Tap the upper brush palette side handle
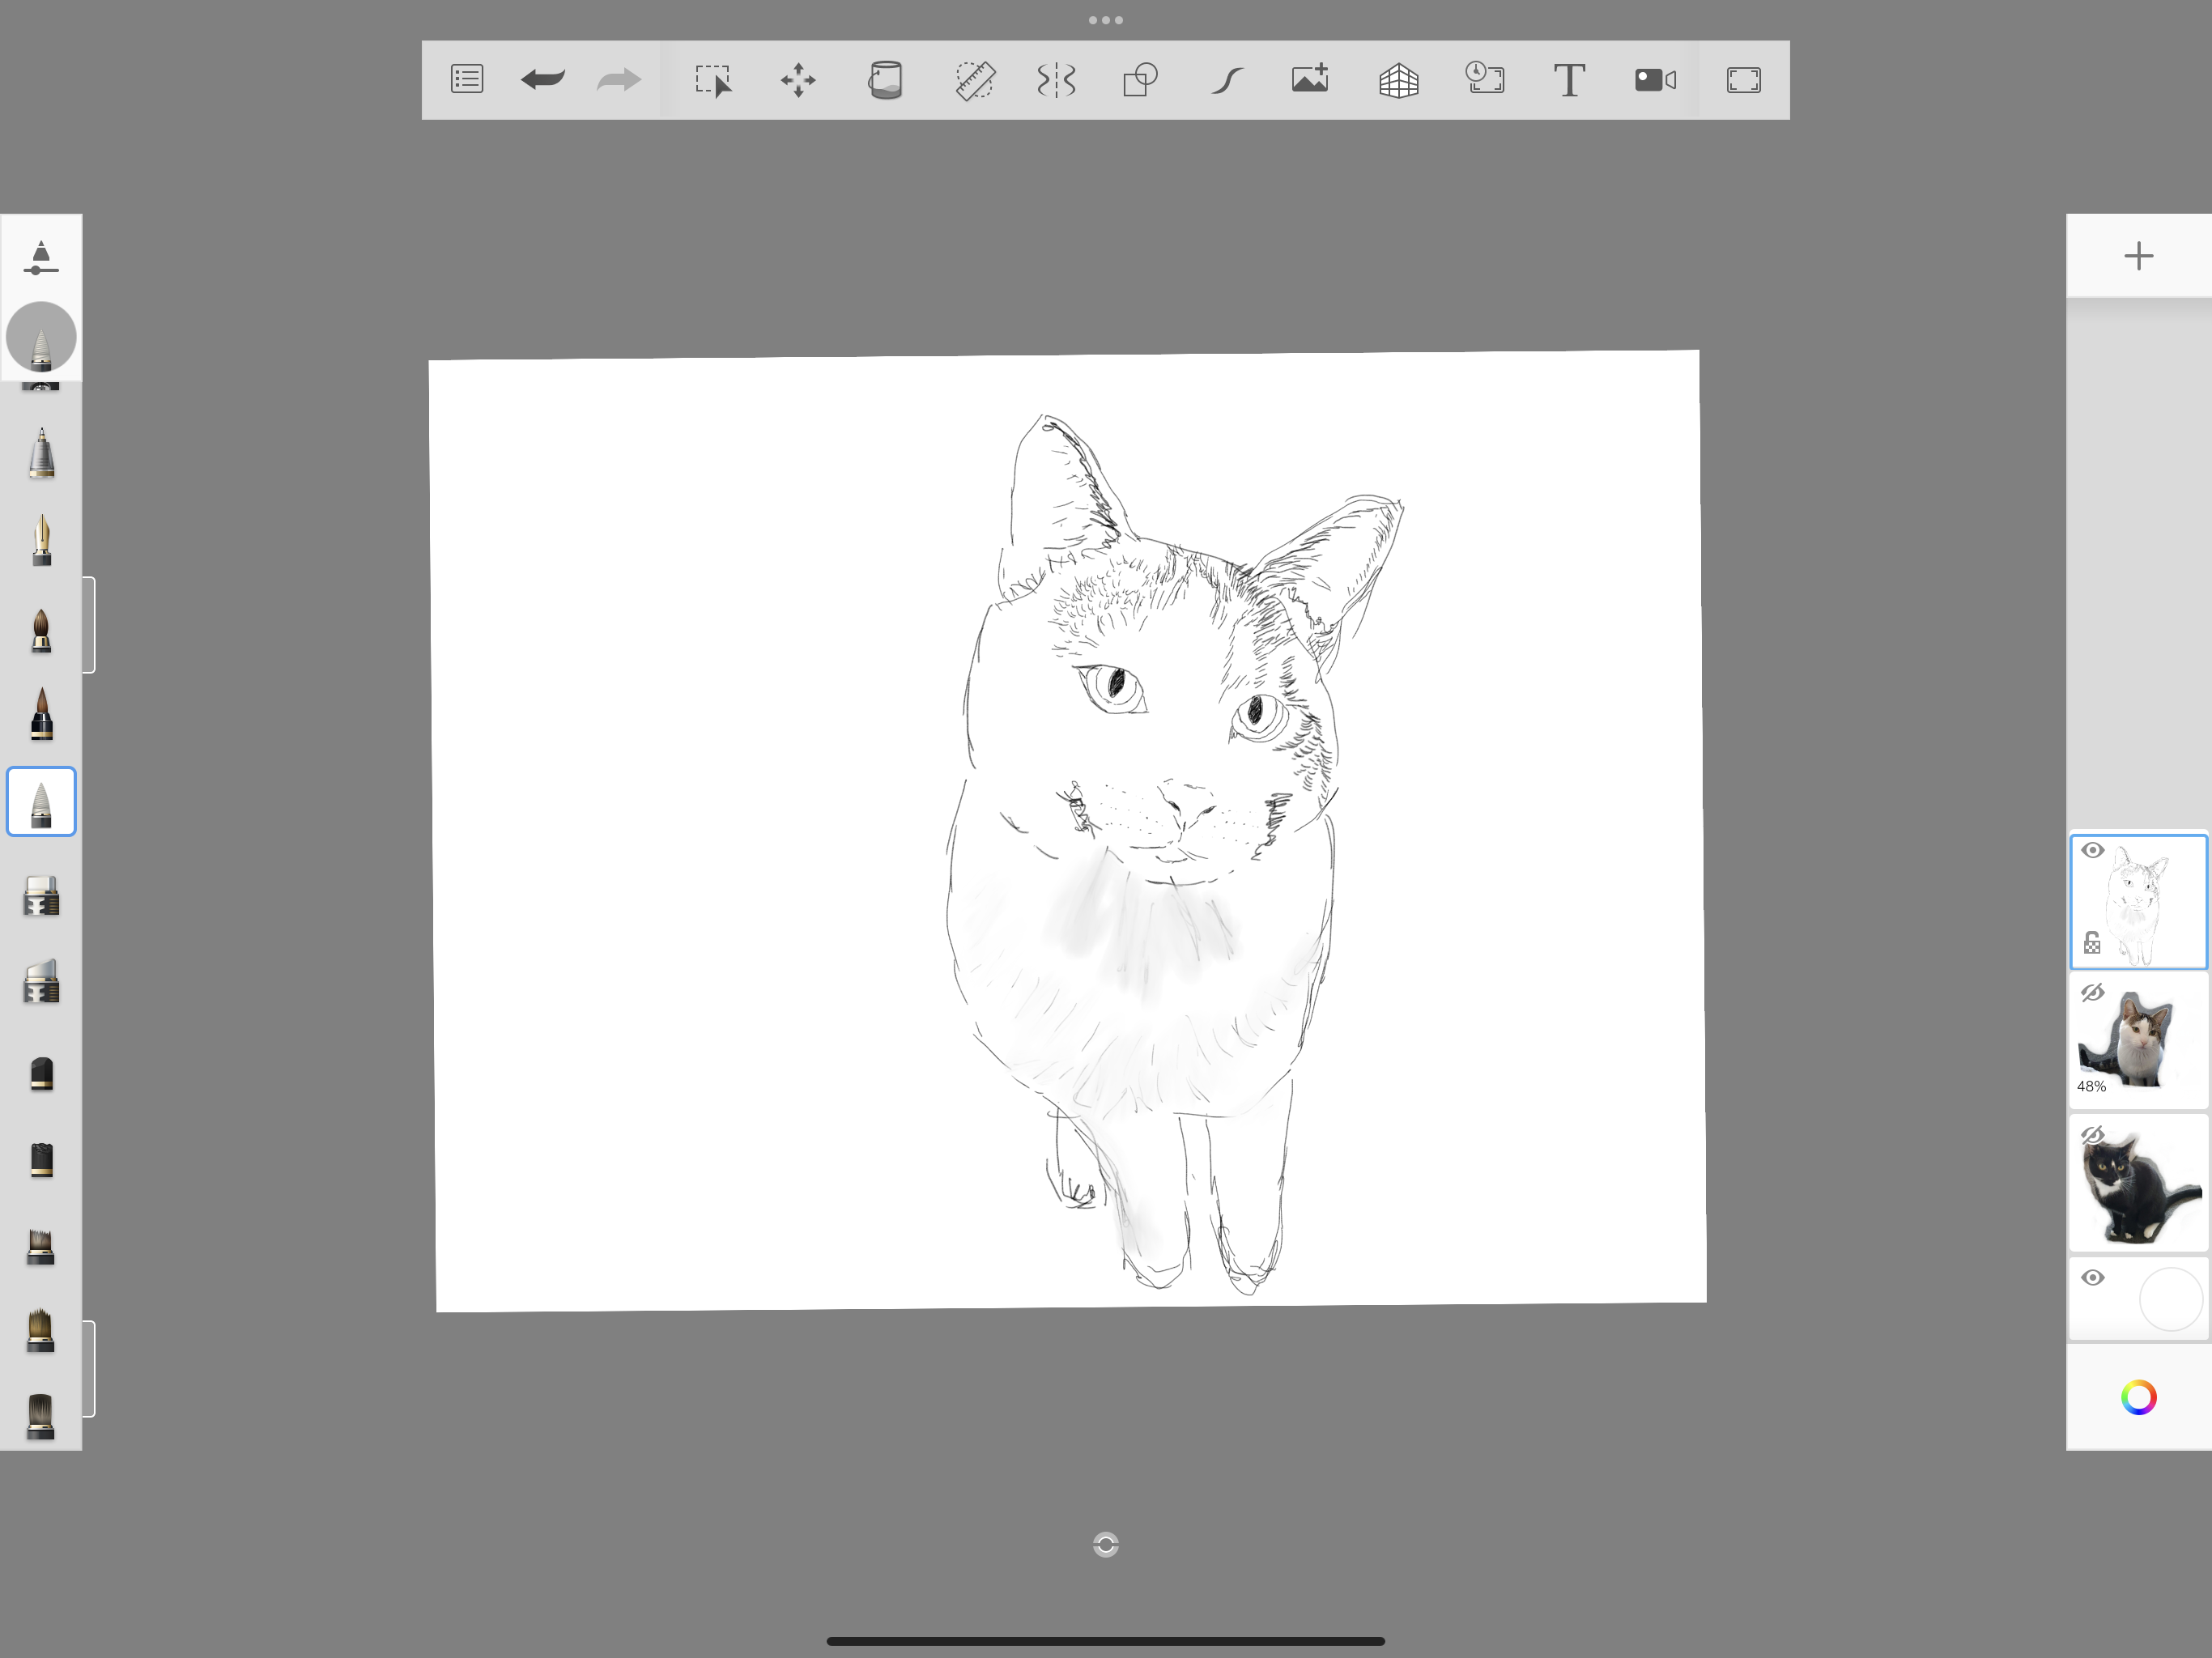Viewport: 2212px width, 1658px height. point(89,625)
